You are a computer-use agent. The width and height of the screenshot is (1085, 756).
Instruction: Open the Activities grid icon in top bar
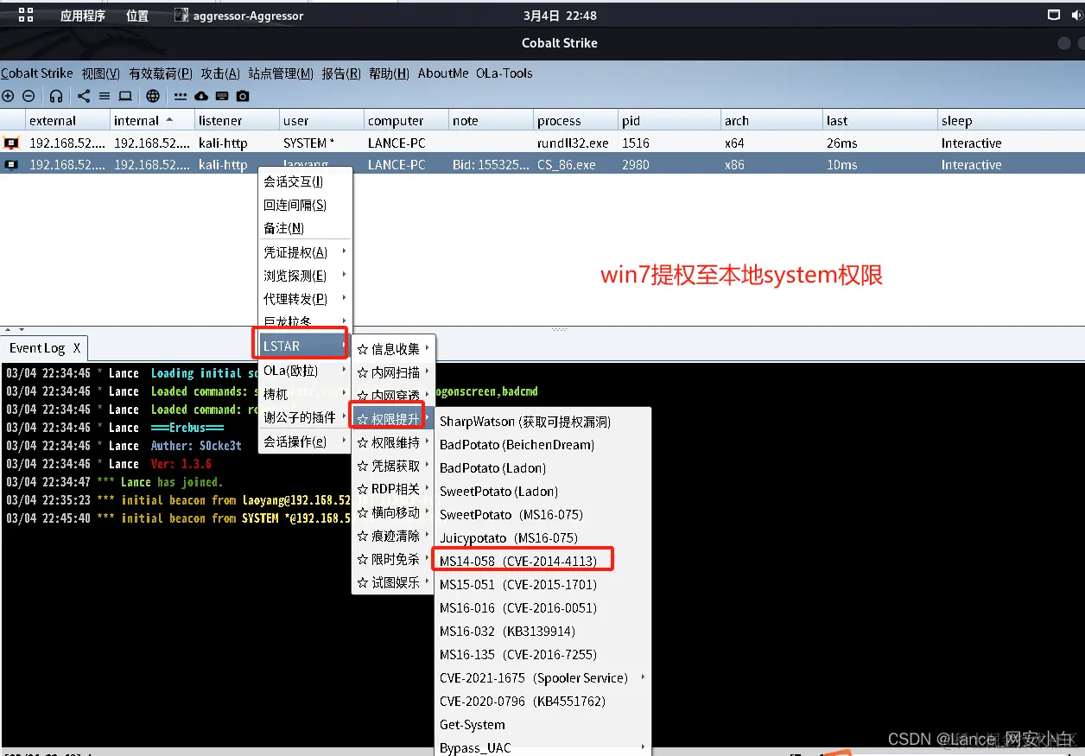click(25, 15)
